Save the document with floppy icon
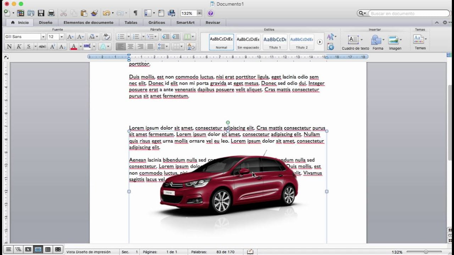Viewport: 454px width, 255px height. point(41,13)
